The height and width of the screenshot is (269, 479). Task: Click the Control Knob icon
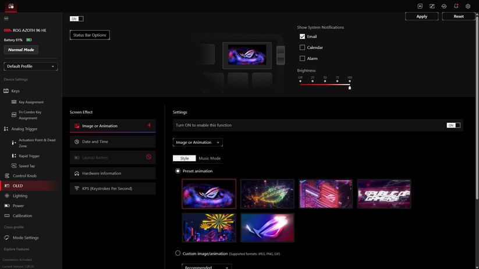tap(7, 175)
